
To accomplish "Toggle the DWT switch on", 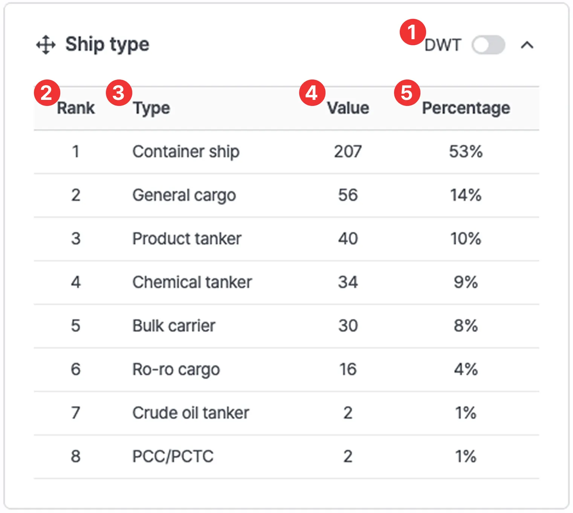I will coord(488,45).
